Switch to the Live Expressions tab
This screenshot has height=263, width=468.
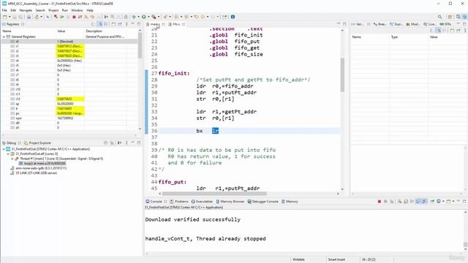tap(430, 24)
